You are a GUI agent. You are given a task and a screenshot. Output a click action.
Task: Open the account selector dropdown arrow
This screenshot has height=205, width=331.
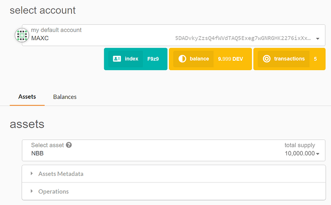(x=318, y=38)
